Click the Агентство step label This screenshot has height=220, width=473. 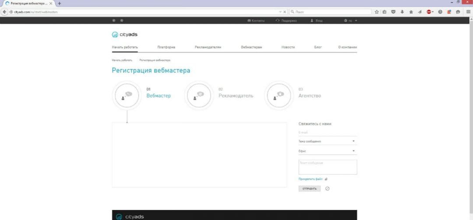310,96
